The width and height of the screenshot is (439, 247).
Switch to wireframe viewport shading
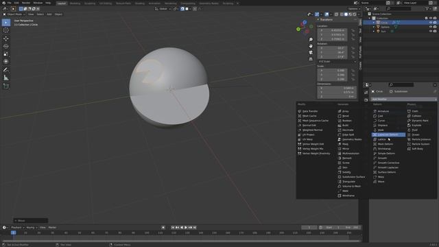(342, 14)
